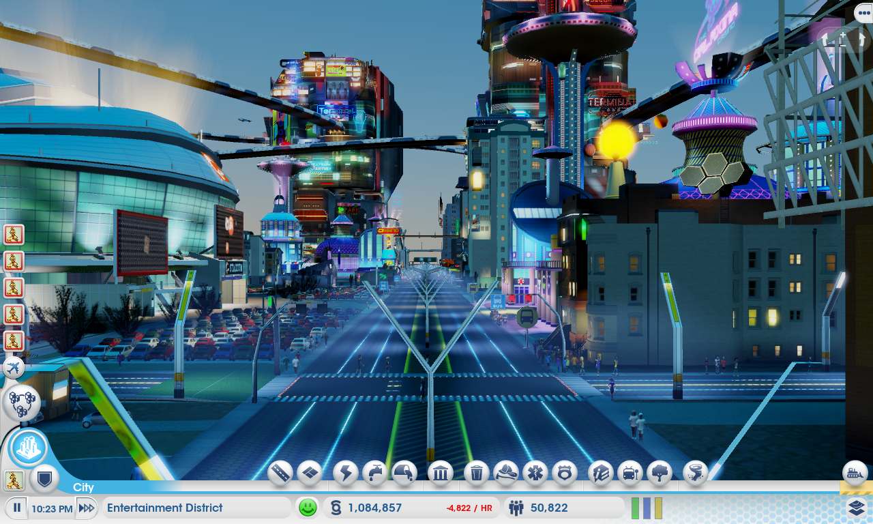Open red alert icon directly above airplane
The width and height of the screenshot is (873, 524).
[14, 341]
